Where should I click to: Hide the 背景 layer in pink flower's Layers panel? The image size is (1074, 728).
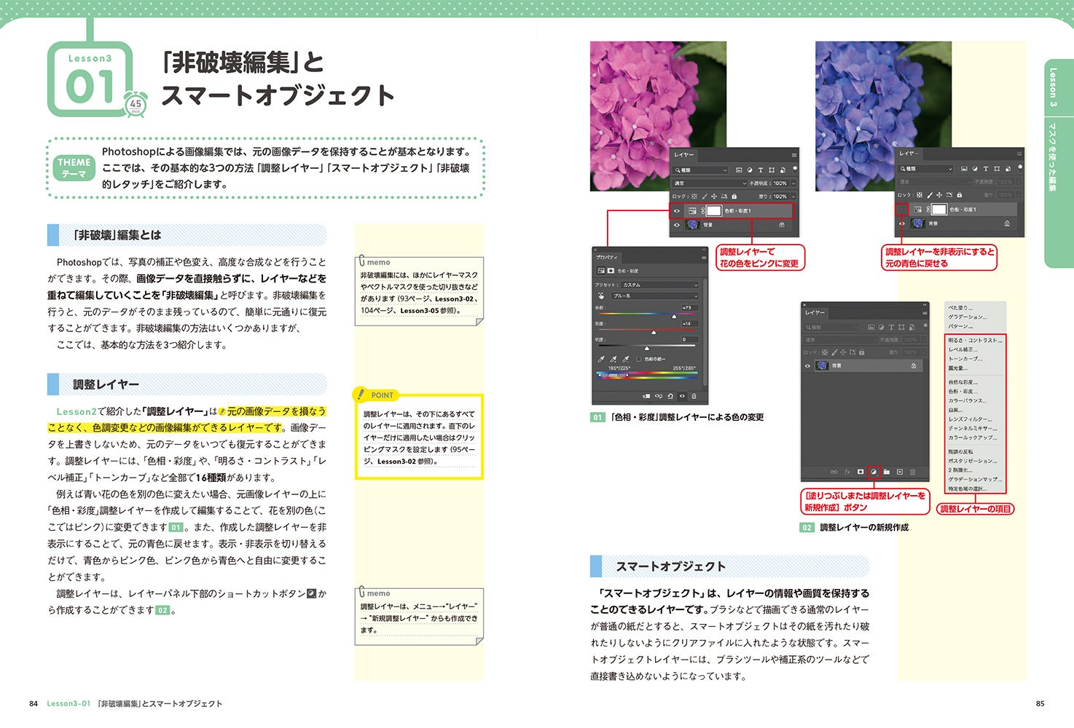coord(677,226)
